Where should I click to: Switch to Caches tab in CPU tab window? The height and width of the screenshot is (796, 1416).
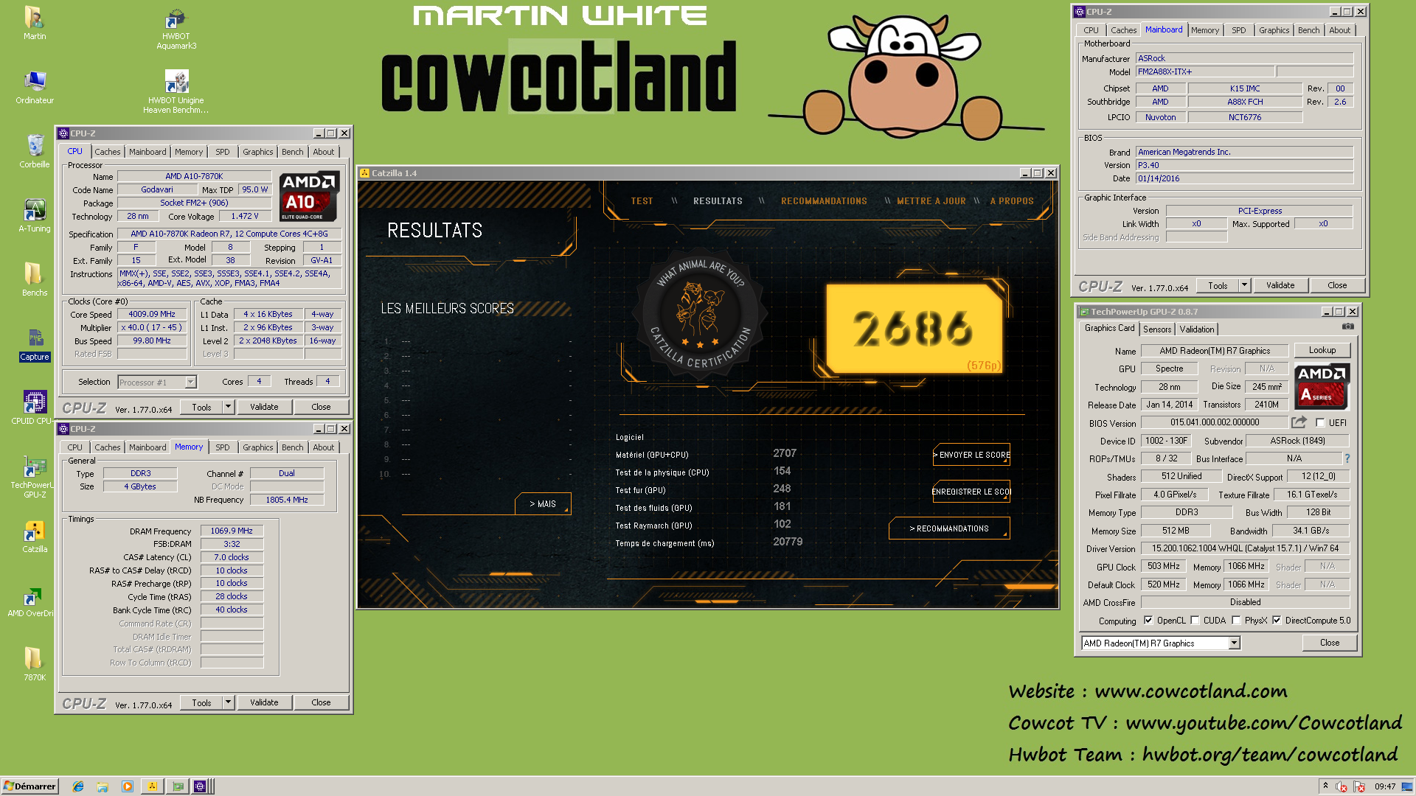(x=107, y=152)
